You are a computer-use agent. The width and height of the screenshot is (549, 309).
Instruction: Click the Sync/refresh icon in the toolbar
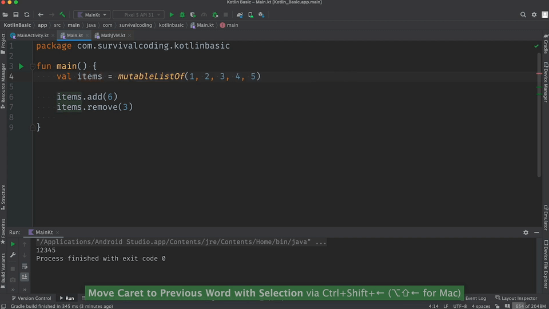(26, 15)
